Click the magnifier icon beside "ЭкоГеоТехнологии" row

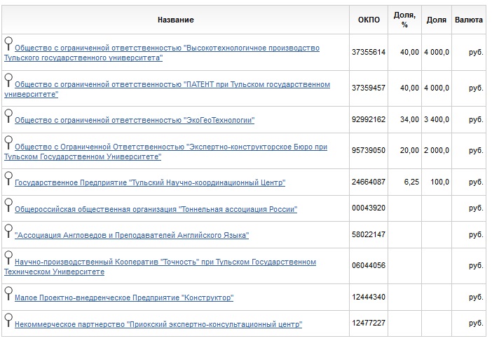(x=8, y=114)
